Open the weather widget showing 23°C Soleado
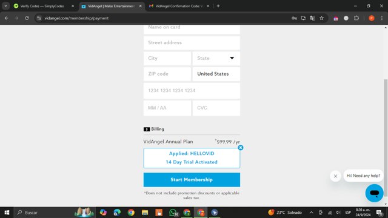Viewport: 388px width, 218px height. (285, 213)
